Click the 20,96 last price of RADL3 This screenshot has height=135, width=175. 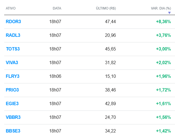coord(111,35)
